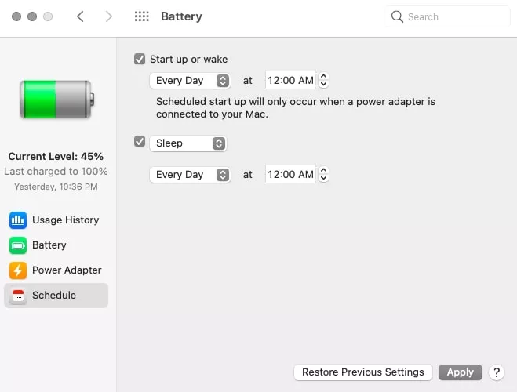Open the sleep Every Day dropdown

[x=190, y=175]
